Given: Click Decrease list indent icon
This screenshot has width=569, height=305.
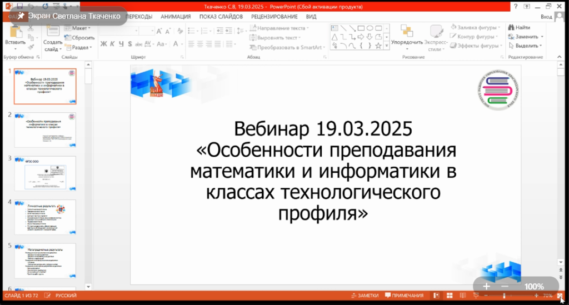Looking at the screenshot, I should [x=219, y=31].
